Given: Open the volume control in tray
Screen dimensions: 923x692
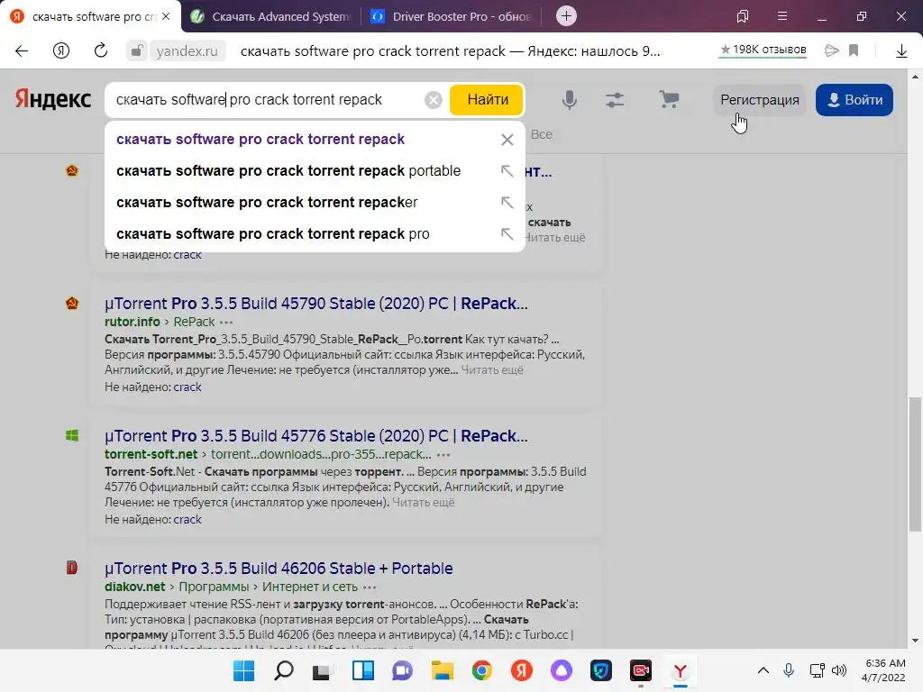Looking at the screenshot, I should pyautogui.click(x=839, y=670).
